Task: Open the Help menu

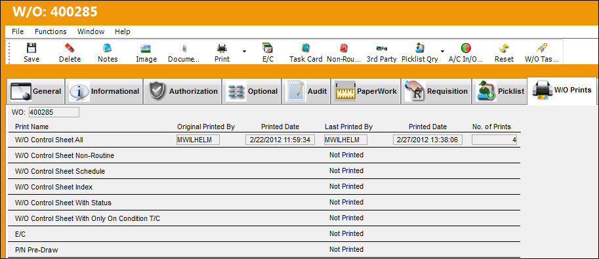Action: click(123, 31)
